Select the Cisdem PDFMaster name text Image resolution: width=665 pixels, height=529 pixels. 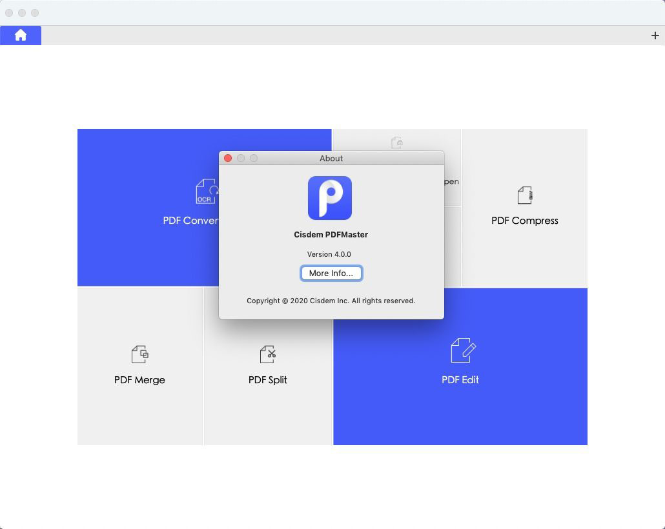(x=331, y=235)
